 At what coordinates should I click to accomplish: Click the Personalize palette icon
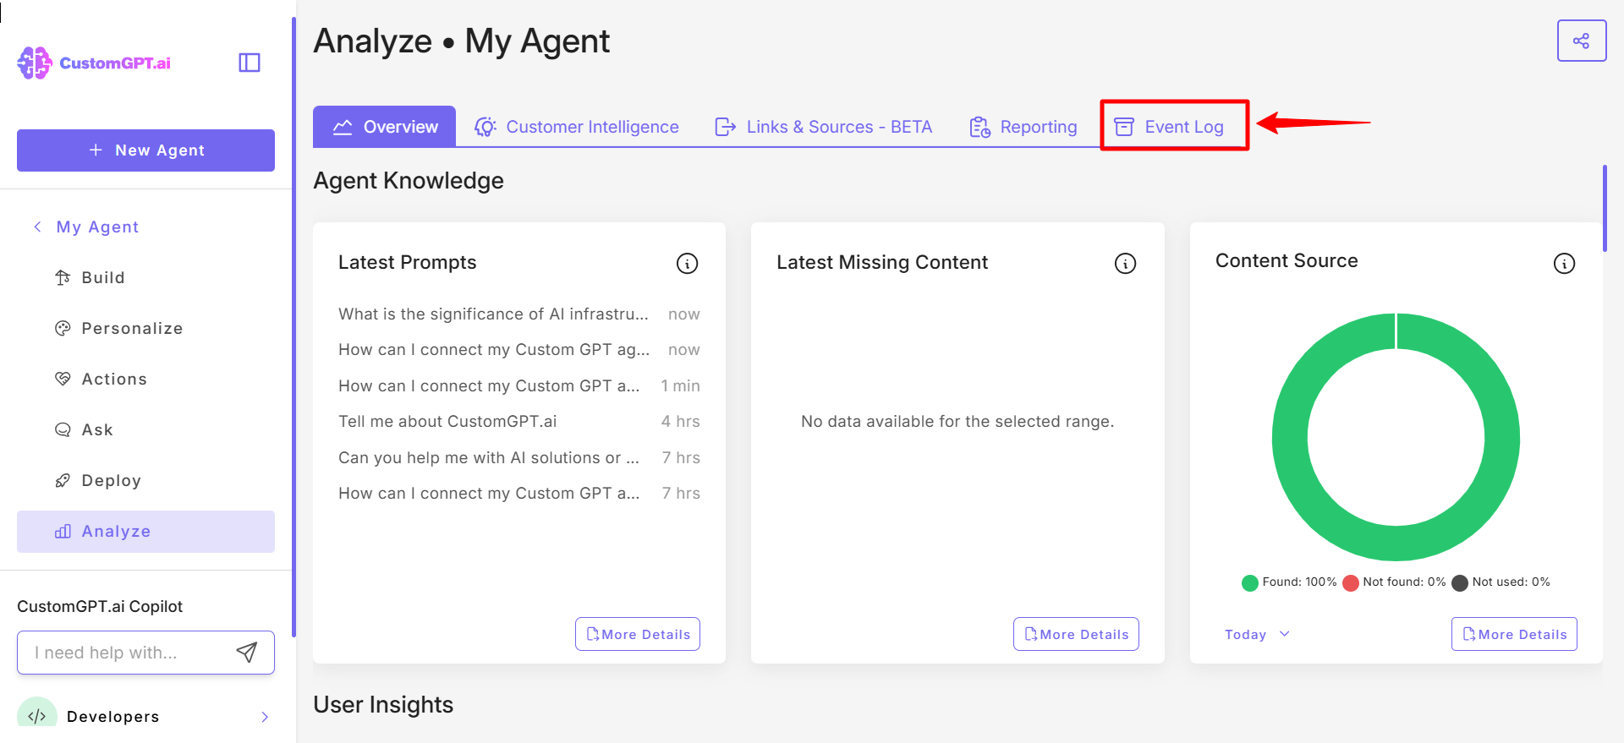tap(63, 328)
